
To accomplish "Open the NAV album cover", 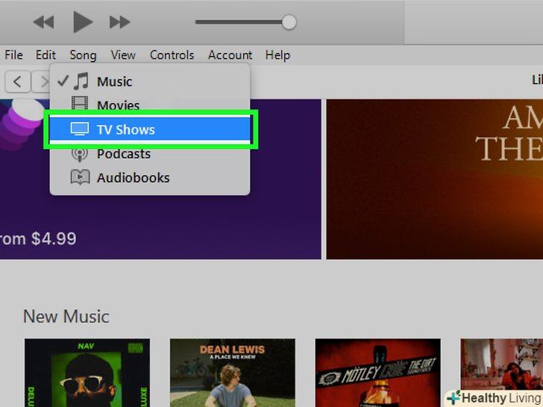I will pos(87,373).
